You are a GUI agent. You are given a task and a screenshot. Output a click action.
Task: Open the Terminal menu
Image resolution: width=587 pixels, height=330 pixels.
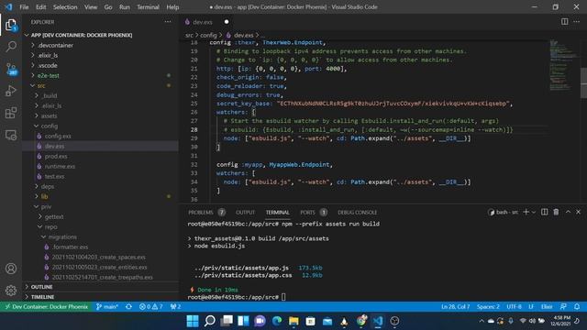tap(148, 7)
